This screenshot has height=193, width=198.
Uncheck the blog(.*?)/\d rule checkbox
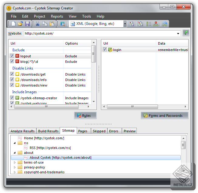[12, 61]
